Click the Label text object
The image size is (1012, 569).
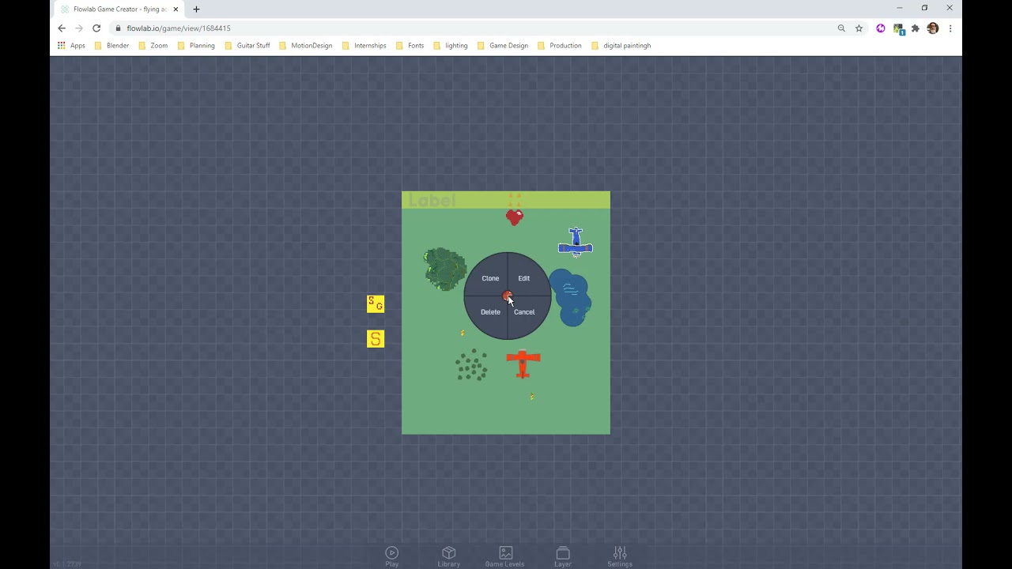tap(432, 201)
